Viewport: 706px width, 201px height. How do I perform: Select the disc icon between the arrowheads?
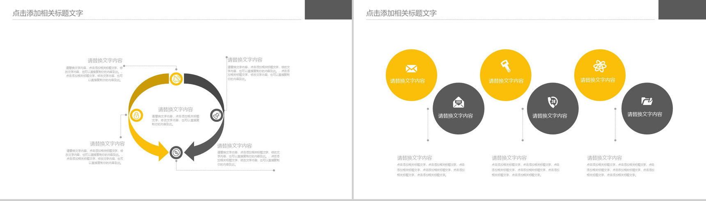176,153
